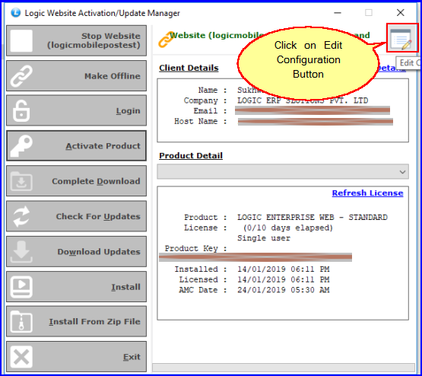The width and height of the screenshot is (422, 376).
Task: Click the license text (0/10 days elapsed)
Action: 288,228
